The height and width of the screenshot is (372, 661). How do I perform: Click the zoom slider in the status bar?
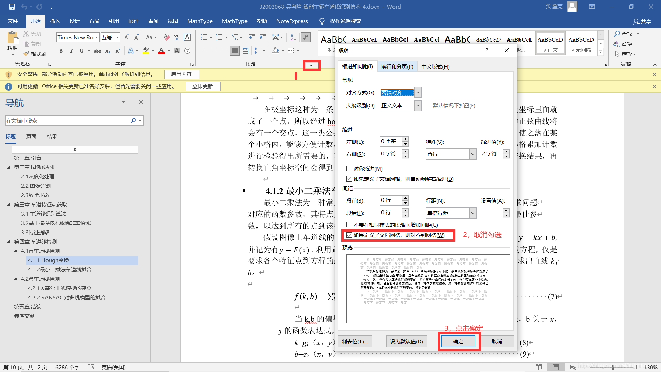coord(612,368)
